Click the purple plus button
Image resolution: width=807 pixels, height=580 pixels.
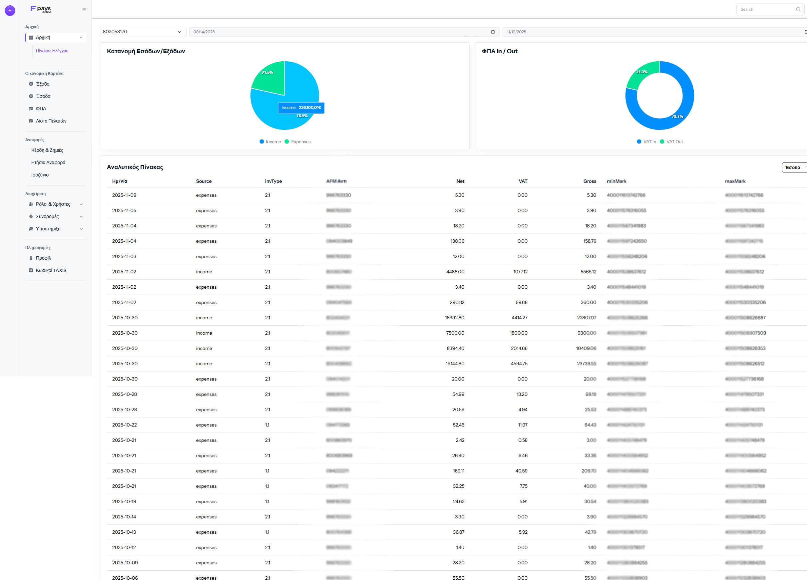[x=10, y=10]
